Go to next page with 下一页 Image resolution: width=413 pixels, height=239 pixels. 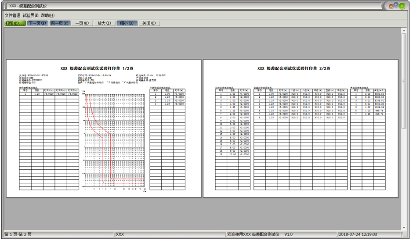click(x=37, y=23)
